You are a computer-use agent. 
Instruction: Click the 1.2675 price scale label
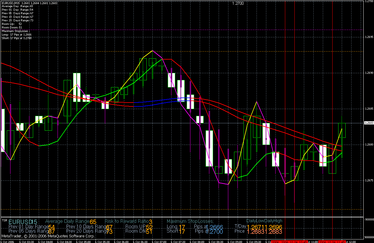[x=369, y=180]
